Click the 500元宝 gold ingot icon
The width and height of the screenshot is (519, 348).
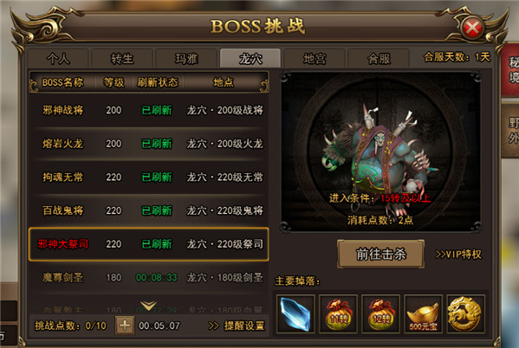(x=424, y=313)
